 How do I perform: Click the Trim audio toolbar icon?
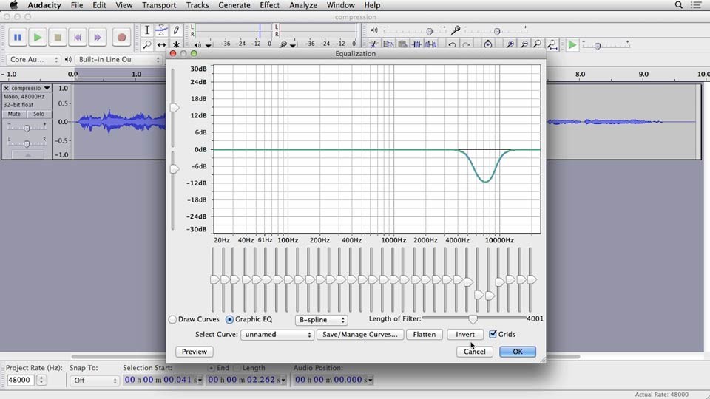point(416,44)
